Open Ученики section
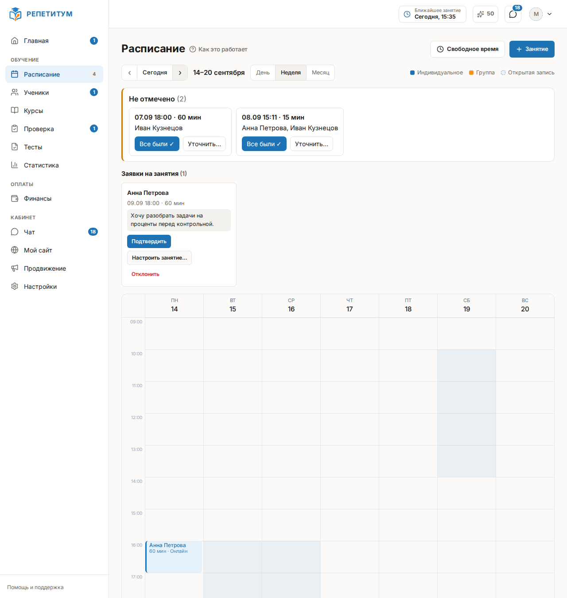Viewport: 567px width, 598px height. (x=54, y=93)
